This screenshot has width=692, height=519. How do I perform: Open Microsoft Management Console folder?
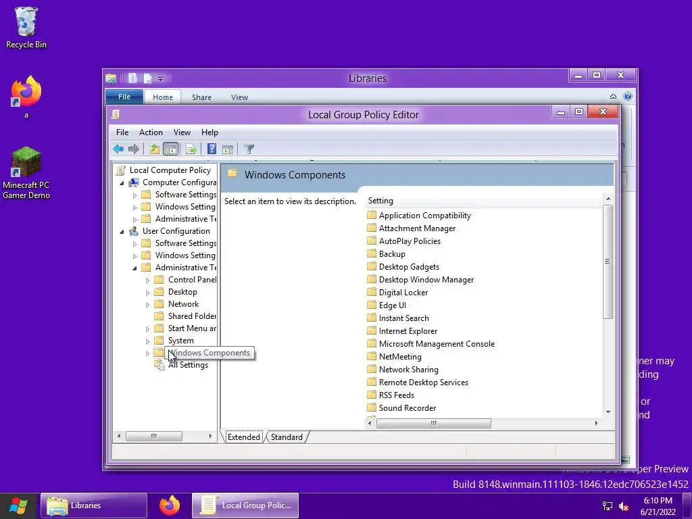(430, 344)
